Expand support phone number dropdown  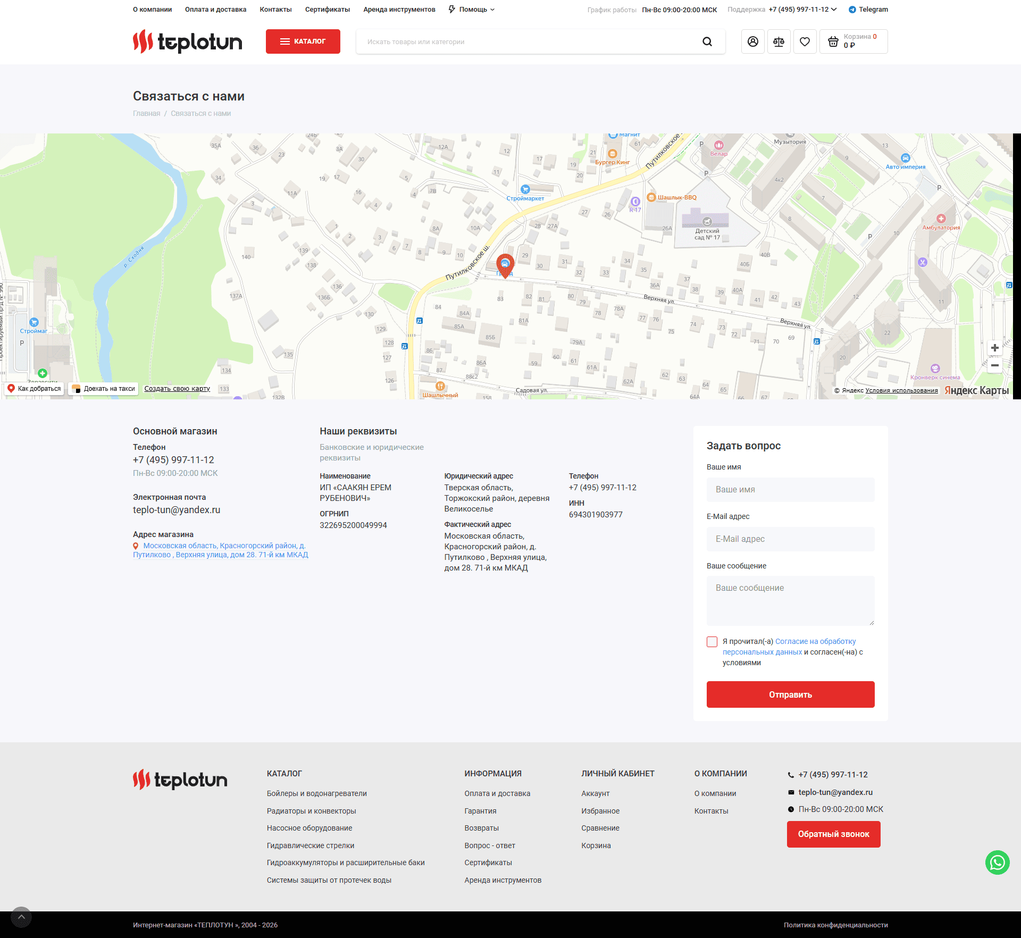(801, 9)
